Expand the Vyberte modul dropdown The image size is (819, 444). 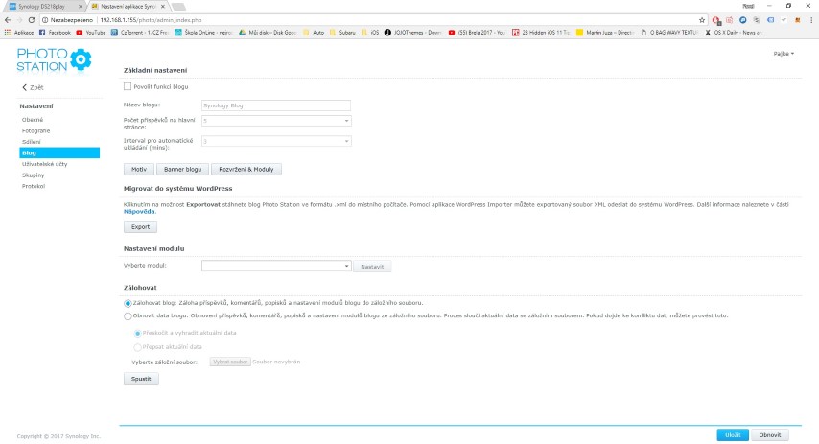pyautogui.click(x=276, y=266)
